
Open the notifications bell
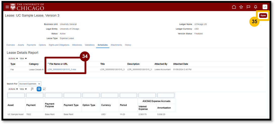[x=256, y=7]
